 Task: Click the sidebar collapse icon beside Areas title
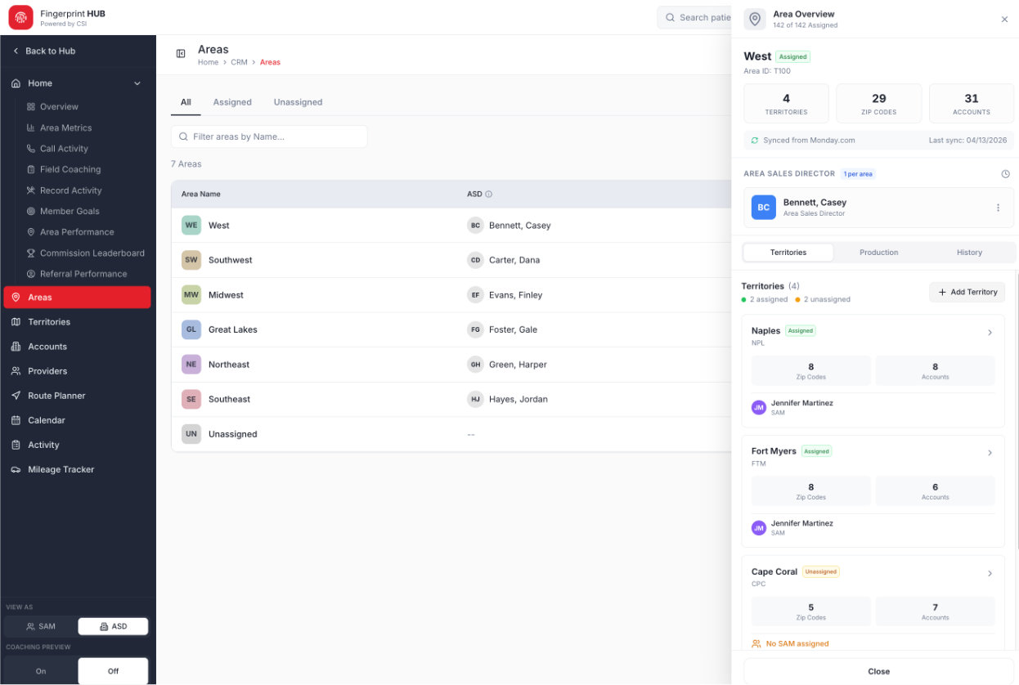coord(181,54)
